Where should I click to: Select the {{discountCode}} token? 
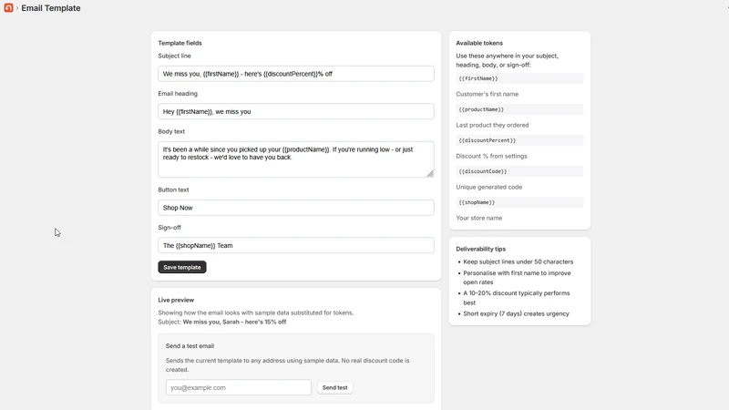click(x=519, y=171)
